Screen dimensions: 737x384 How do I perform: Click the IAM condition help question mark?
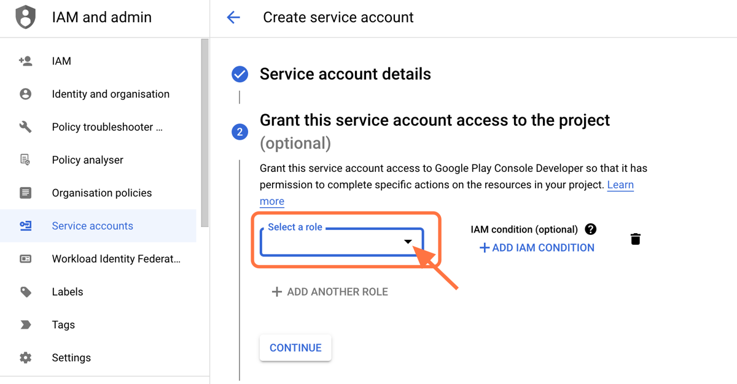[591, 229]
